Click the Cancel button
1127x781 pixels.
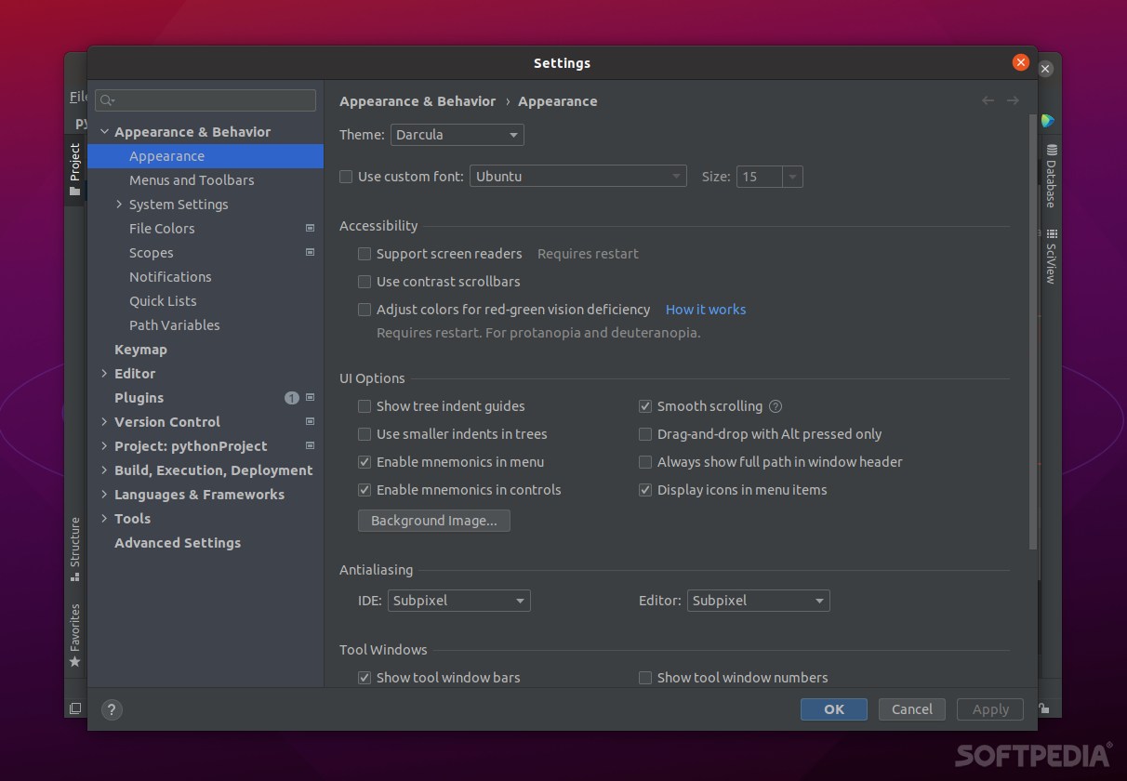[912, 709]
